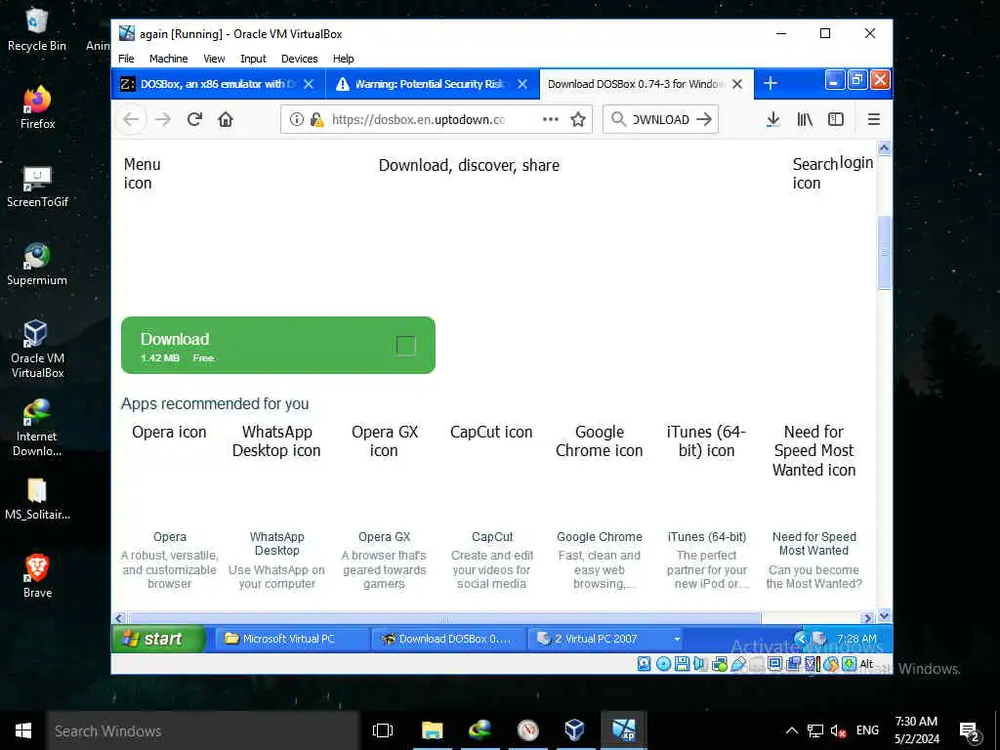This screenshot has height=750, width=1000.
Task: Open Task View on the host taskbar
Action: tap(383, 730)
